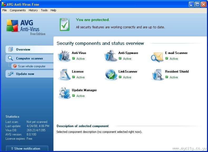
Task: Select the License document icon
Action: pyautogui.click(x=65, y=75)
